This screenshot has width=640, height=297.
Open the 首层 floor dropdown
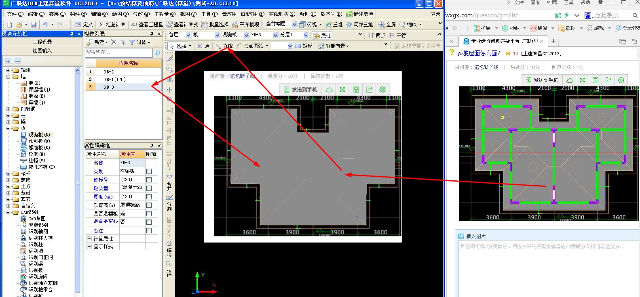(x=187, y=35)
